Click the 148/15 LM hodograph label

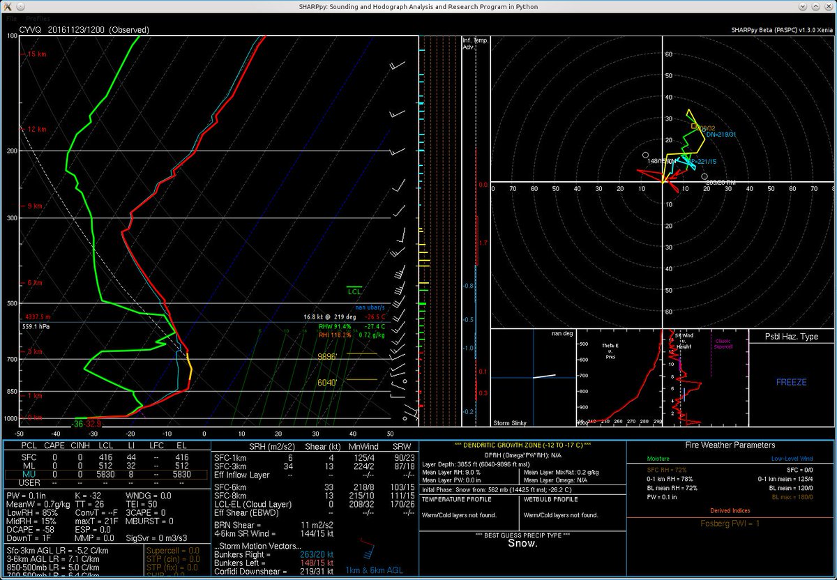click(663, 161)
